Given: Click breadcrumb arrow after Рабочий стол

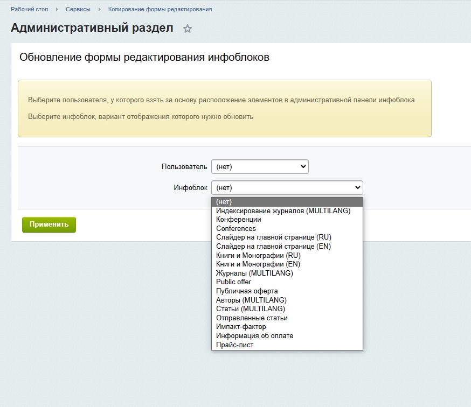Looking at the screenshot, I should [x=57, y=9].
